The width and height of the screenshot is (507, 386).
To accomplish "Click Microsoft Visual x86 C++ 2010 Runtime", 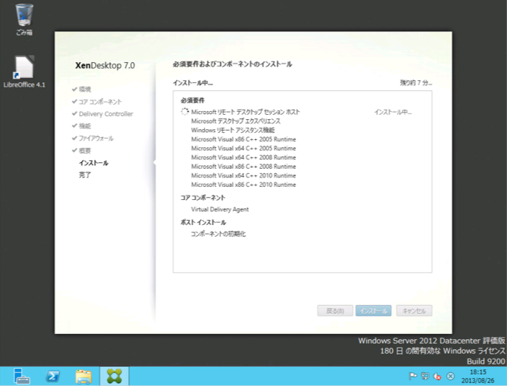I will coord(243,185).
